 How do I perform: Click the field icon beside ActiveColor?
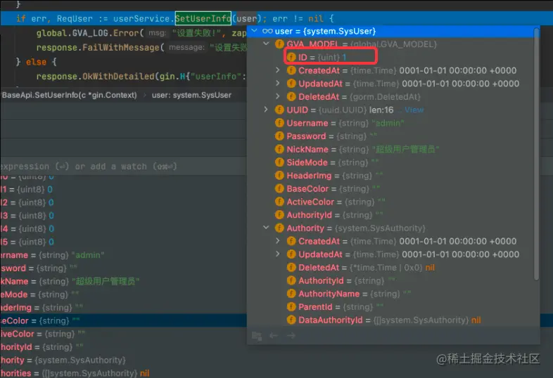click(279, 202)
